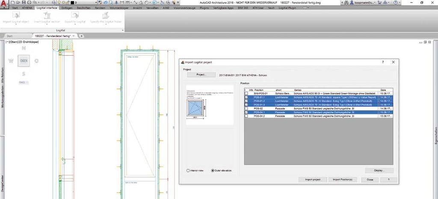Click the S compass direction on ViewCube
The height and width of the screenshot is (199, 438).
pyautogui.click(x=24, y=74)
